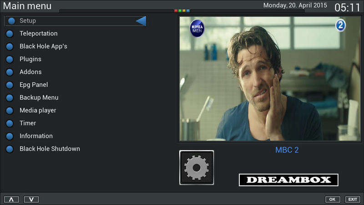Image resolution: width=364 pixels, height=205 pixels.
Task: Click the EXIT button
Action: tap(353, 199)
